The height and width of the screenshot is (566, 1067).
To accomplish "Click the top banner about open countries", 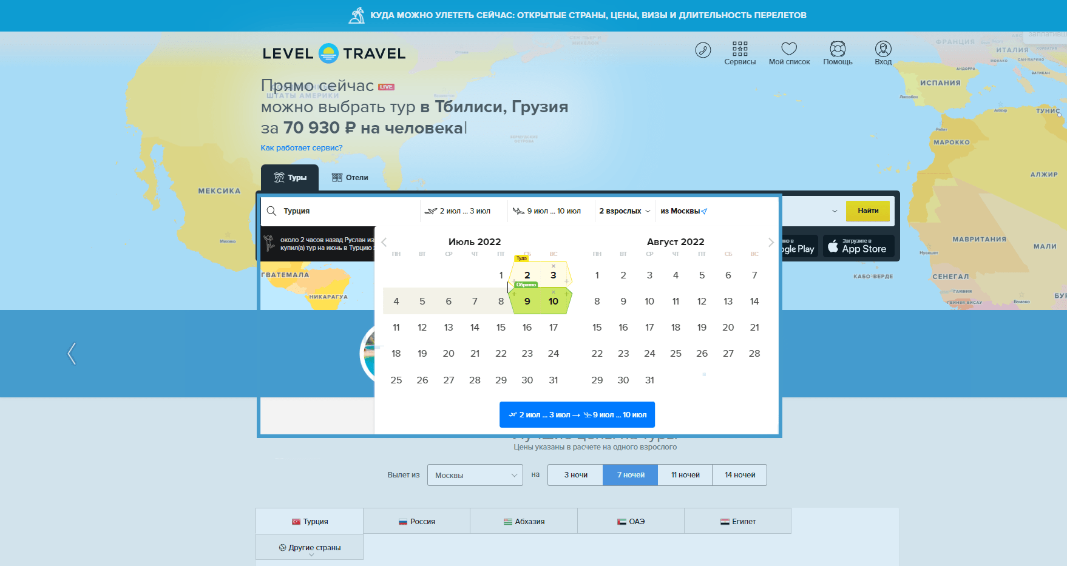I will click(578, 15).
